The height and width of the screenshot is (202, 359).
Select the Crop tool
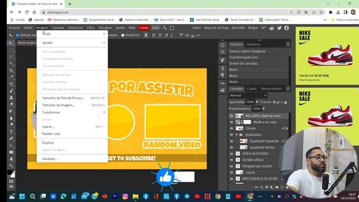coord(11,71)
